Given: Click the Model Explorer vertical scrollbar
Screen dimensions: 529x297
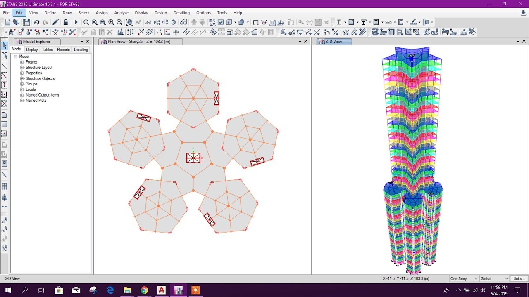Looking at the screenshot, I should tap(90, 165).
